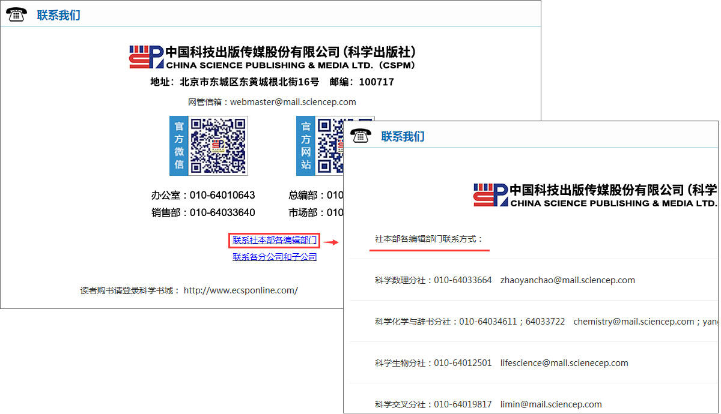Click the 科学数理分社 phone 010-64033664
The image size is (721, 414).
point(463,280)
